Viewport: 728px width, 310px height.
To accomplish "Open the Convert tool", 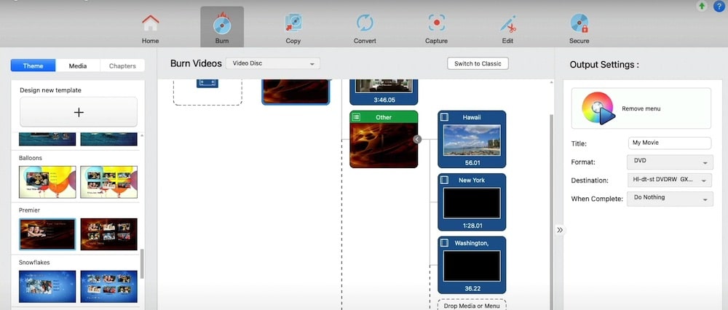I will (365, 28).
